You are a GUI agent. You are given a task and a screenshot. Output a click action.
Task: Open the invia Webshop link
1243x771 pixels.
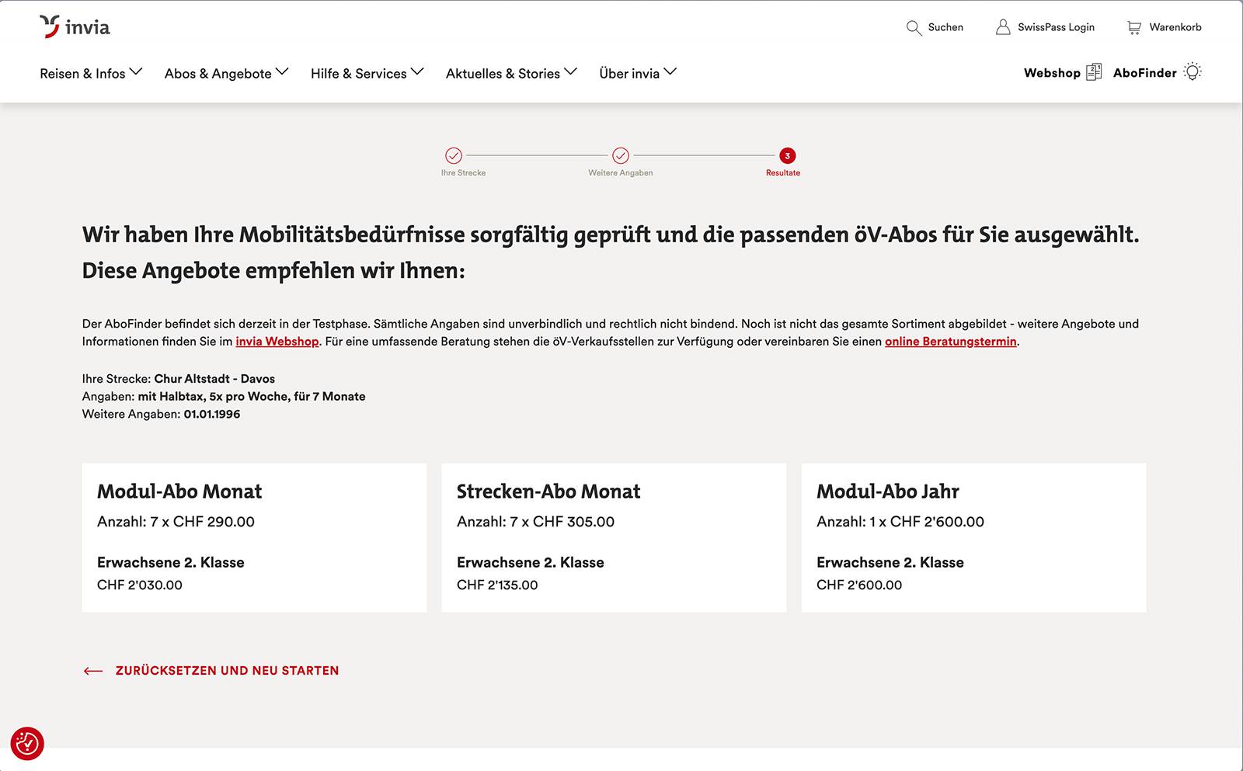click(277, 341)
